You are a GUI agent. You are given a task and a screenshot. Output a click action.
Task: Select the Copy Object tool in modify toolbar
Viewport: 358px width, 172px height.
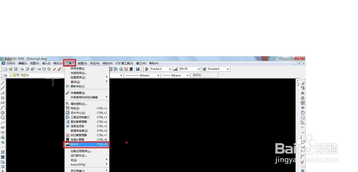click(303, 88)
